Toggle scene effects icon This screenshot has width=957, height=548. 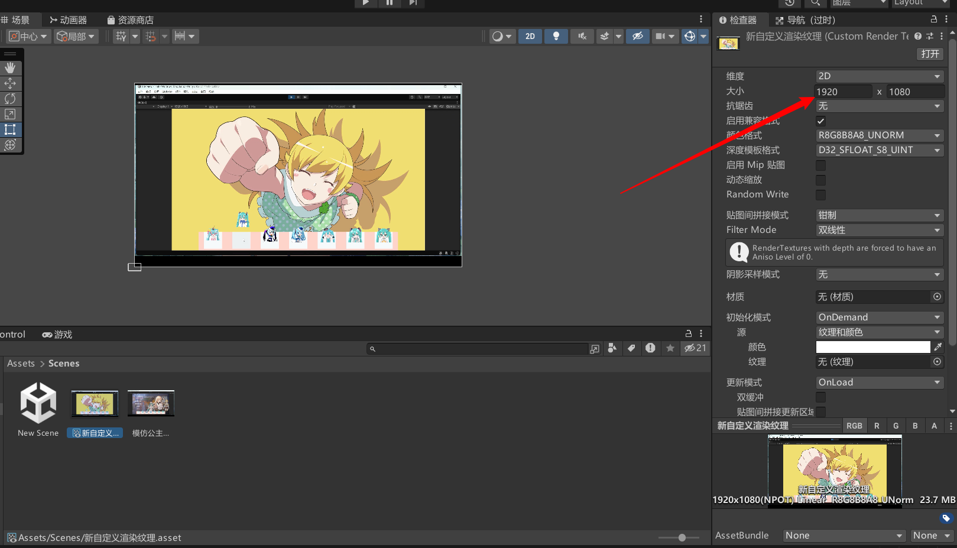(x=604, y=36)
